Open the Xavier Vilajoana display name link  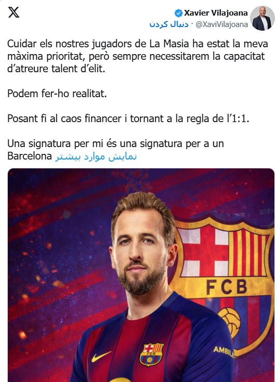(x=216, y=13)
